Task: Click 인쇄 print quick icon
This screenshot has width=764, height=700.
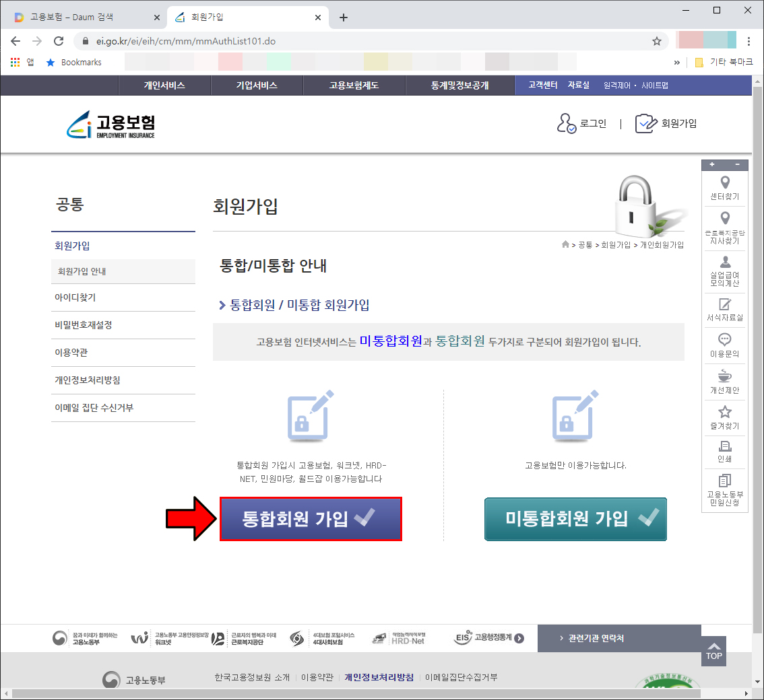Action: [724, 452]
